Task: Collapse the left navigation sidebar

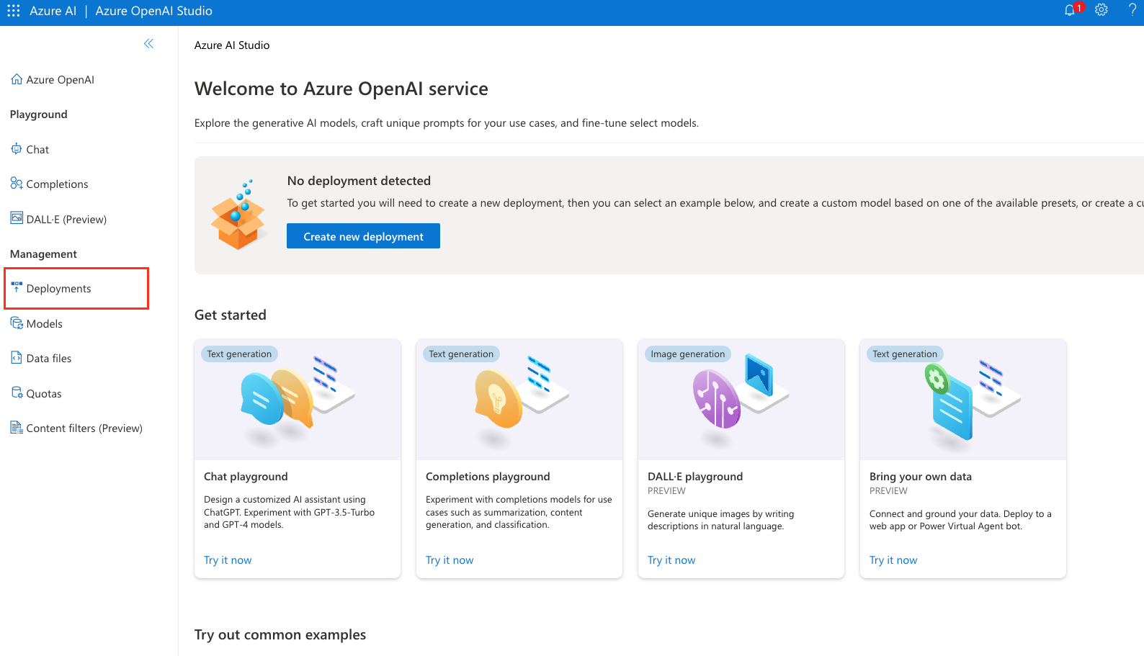Action: [x=148, y=44]
